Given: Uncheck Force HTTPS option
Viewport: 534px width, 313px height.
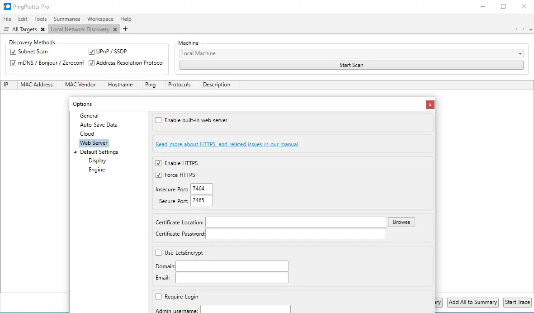Looking at the screenshot, I should click(x=159, y=175).
